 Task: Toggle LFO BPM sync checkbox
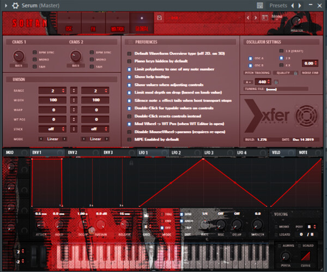[181, 214]
